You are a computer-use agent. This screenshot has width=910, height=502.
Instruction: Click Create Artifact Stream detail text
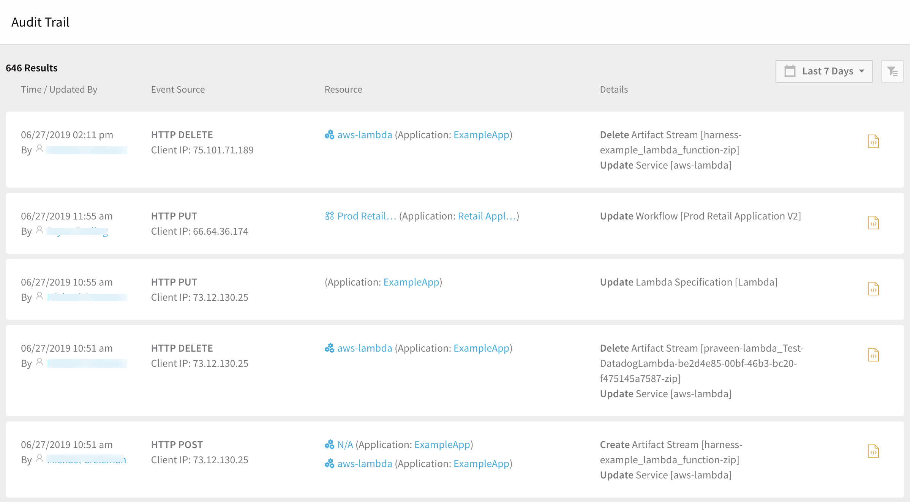(671, 452)
